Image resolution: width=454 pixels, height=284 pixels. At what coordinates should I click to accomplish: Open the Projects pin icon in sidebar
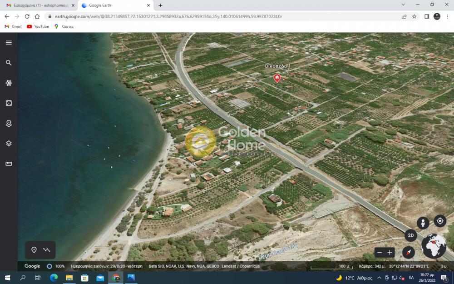9,124
